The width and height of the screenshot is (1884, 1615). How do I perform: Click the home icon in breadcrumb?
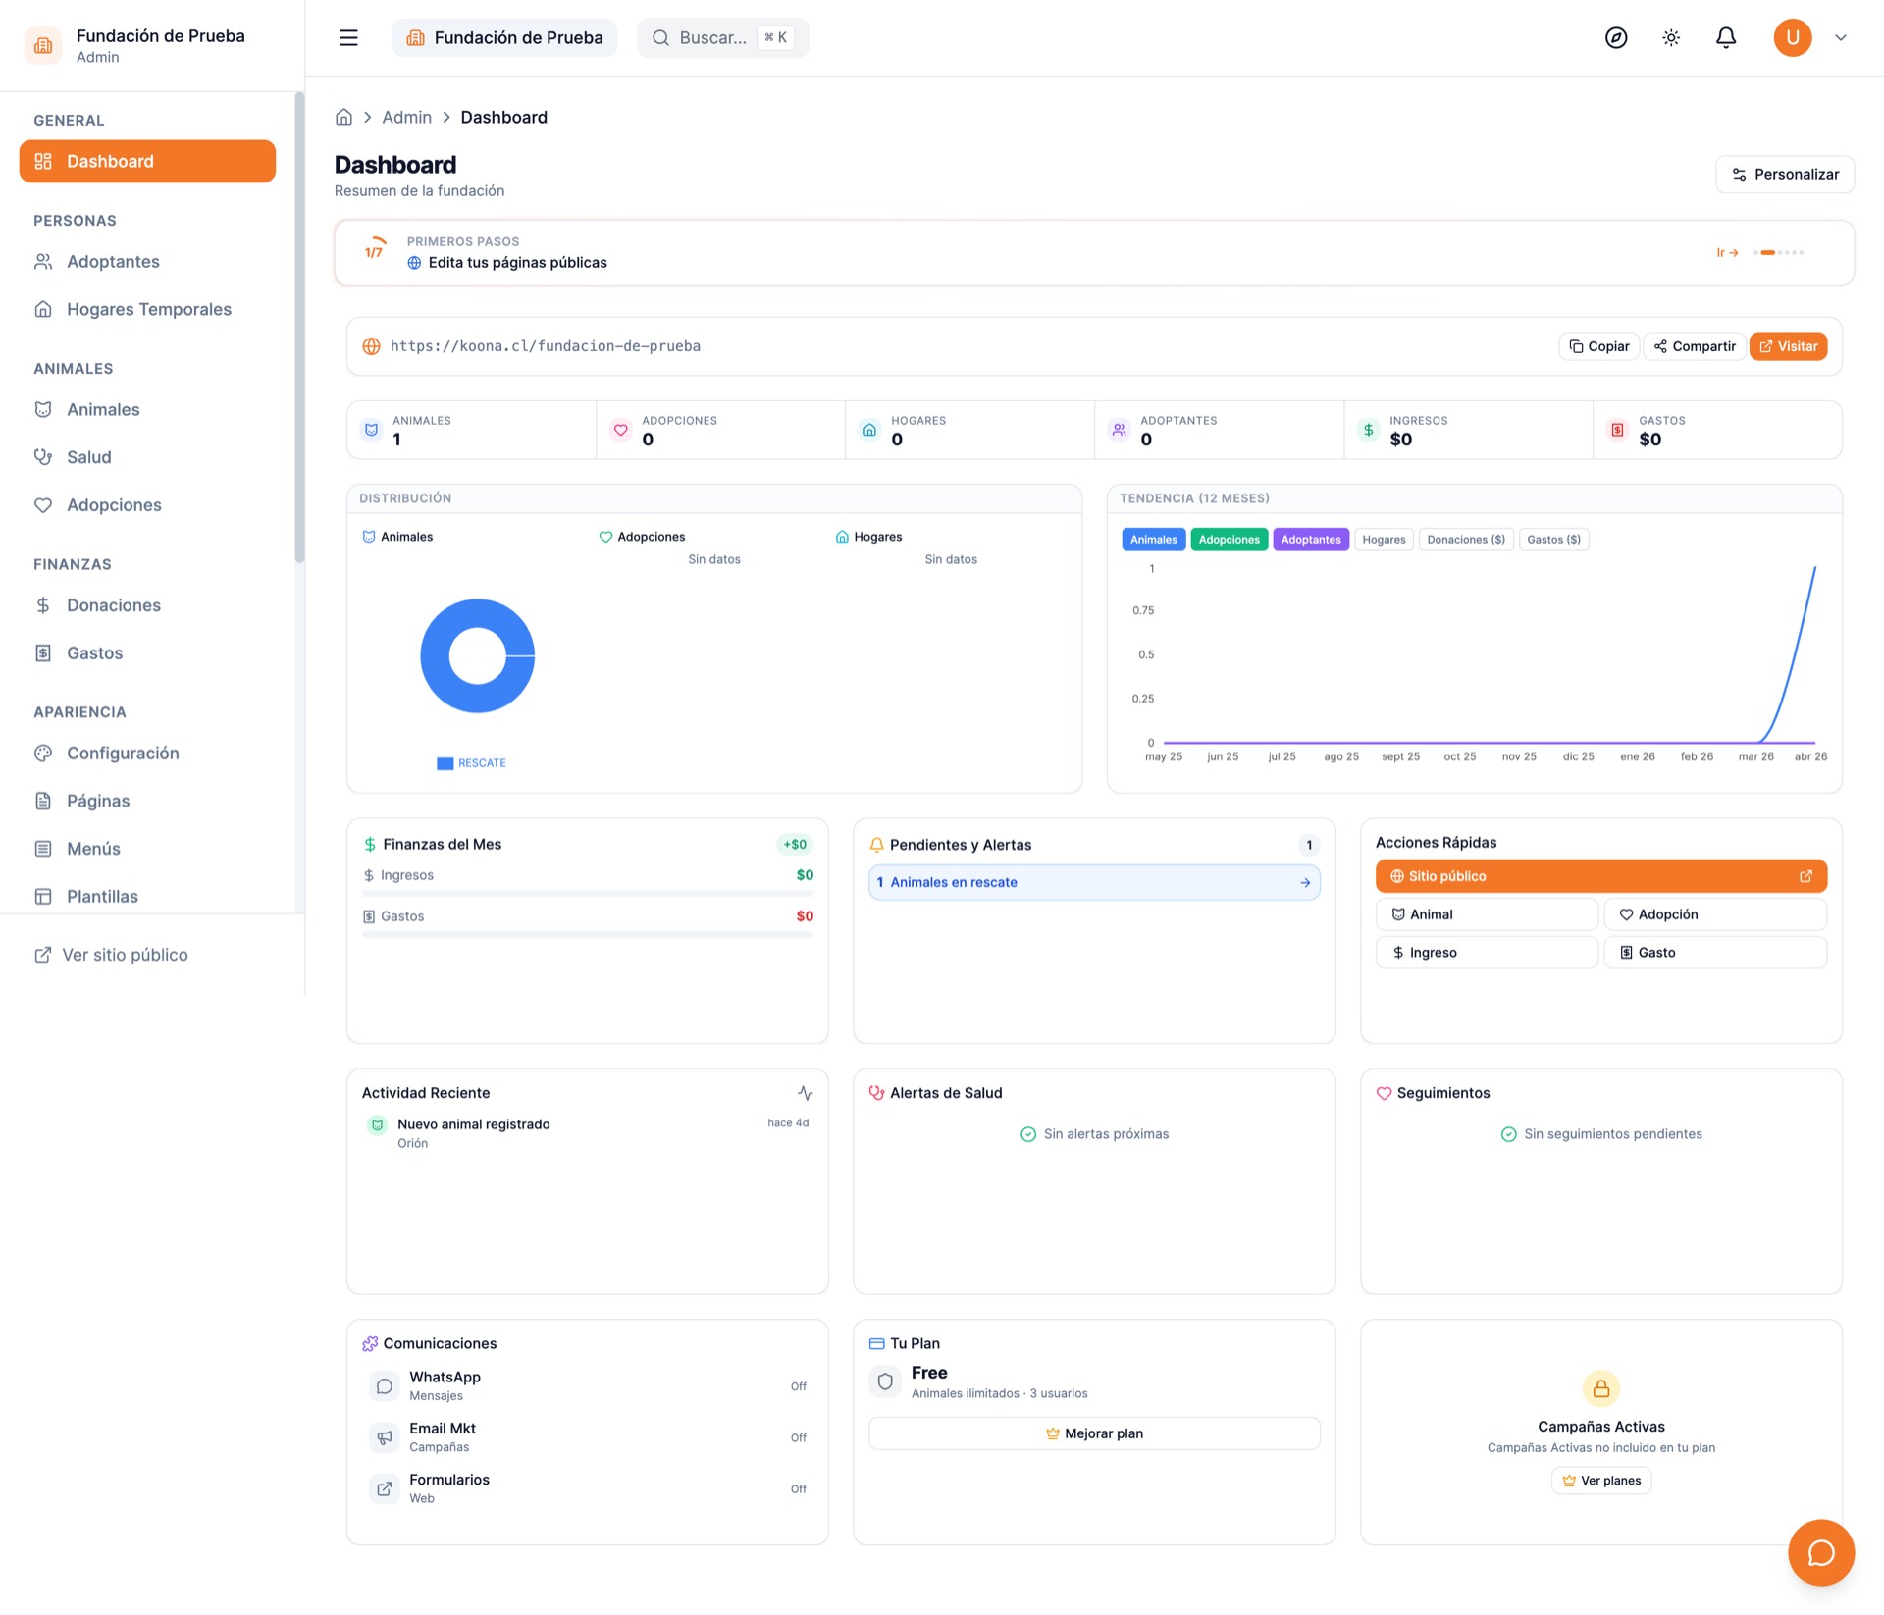coord(343,117)
